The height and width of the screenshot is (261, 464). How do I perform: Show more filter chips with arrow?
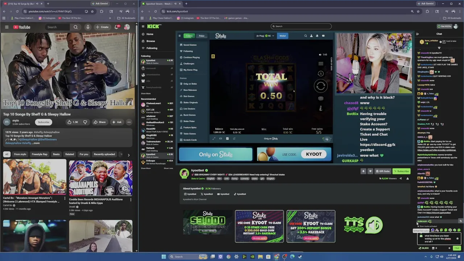tap(128, 155)
